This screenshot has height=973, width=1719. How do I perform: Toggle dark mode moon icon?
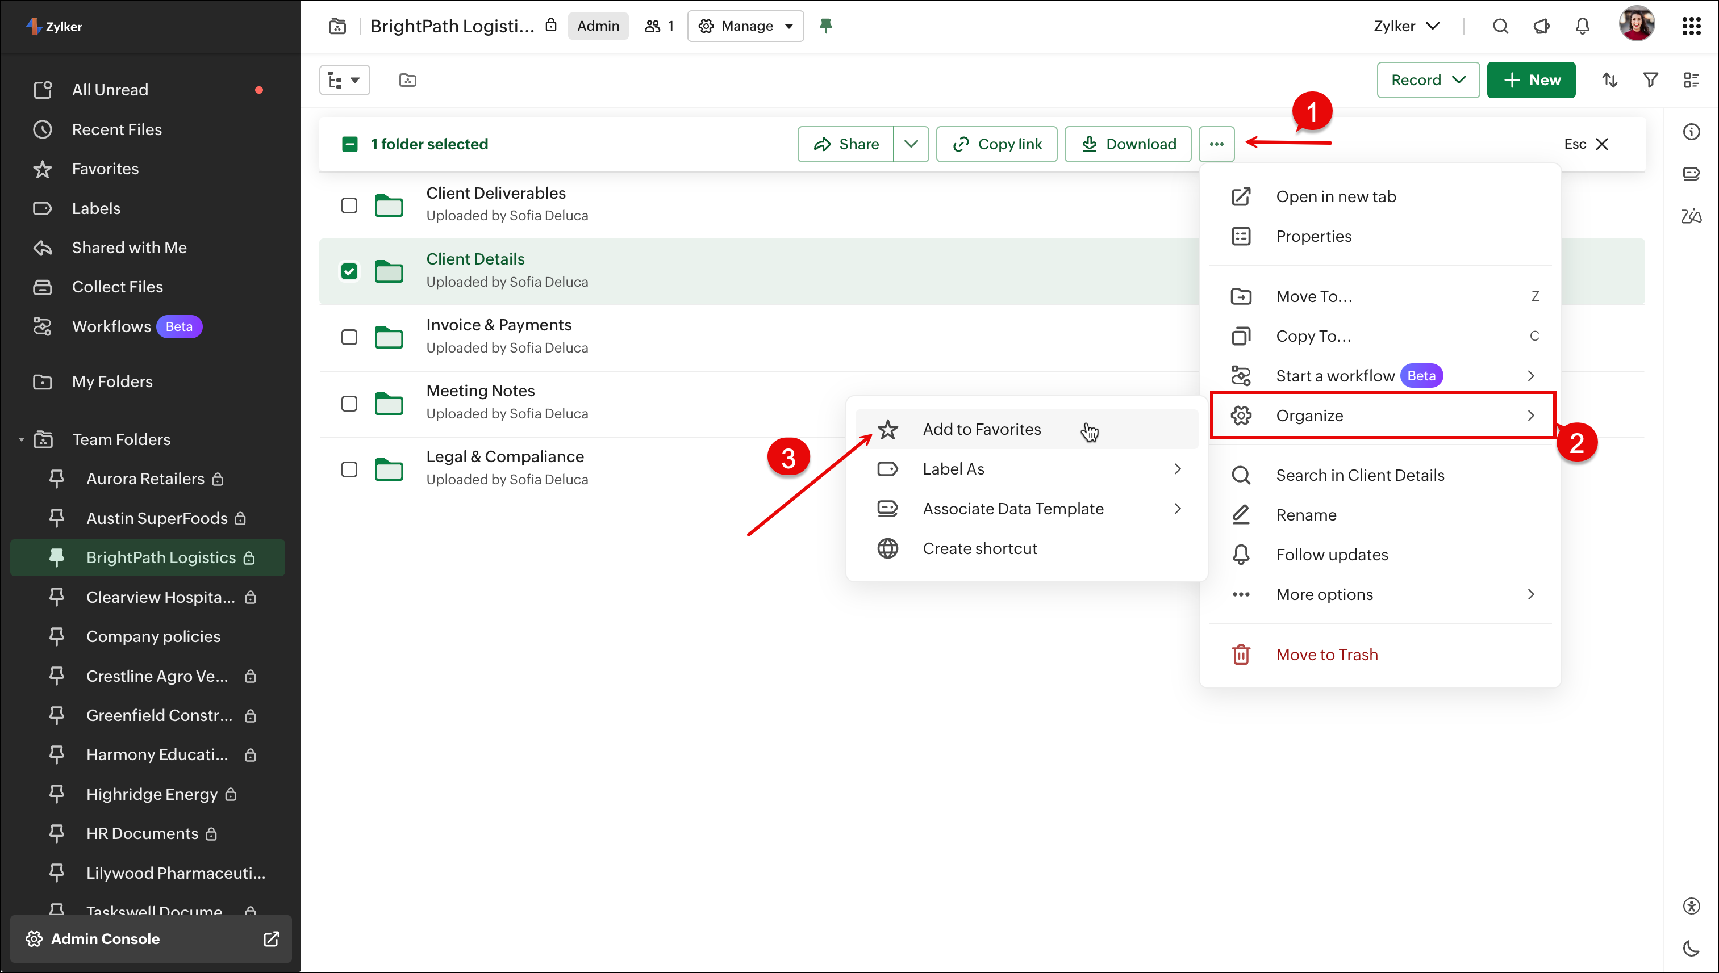coord(1691,947)
